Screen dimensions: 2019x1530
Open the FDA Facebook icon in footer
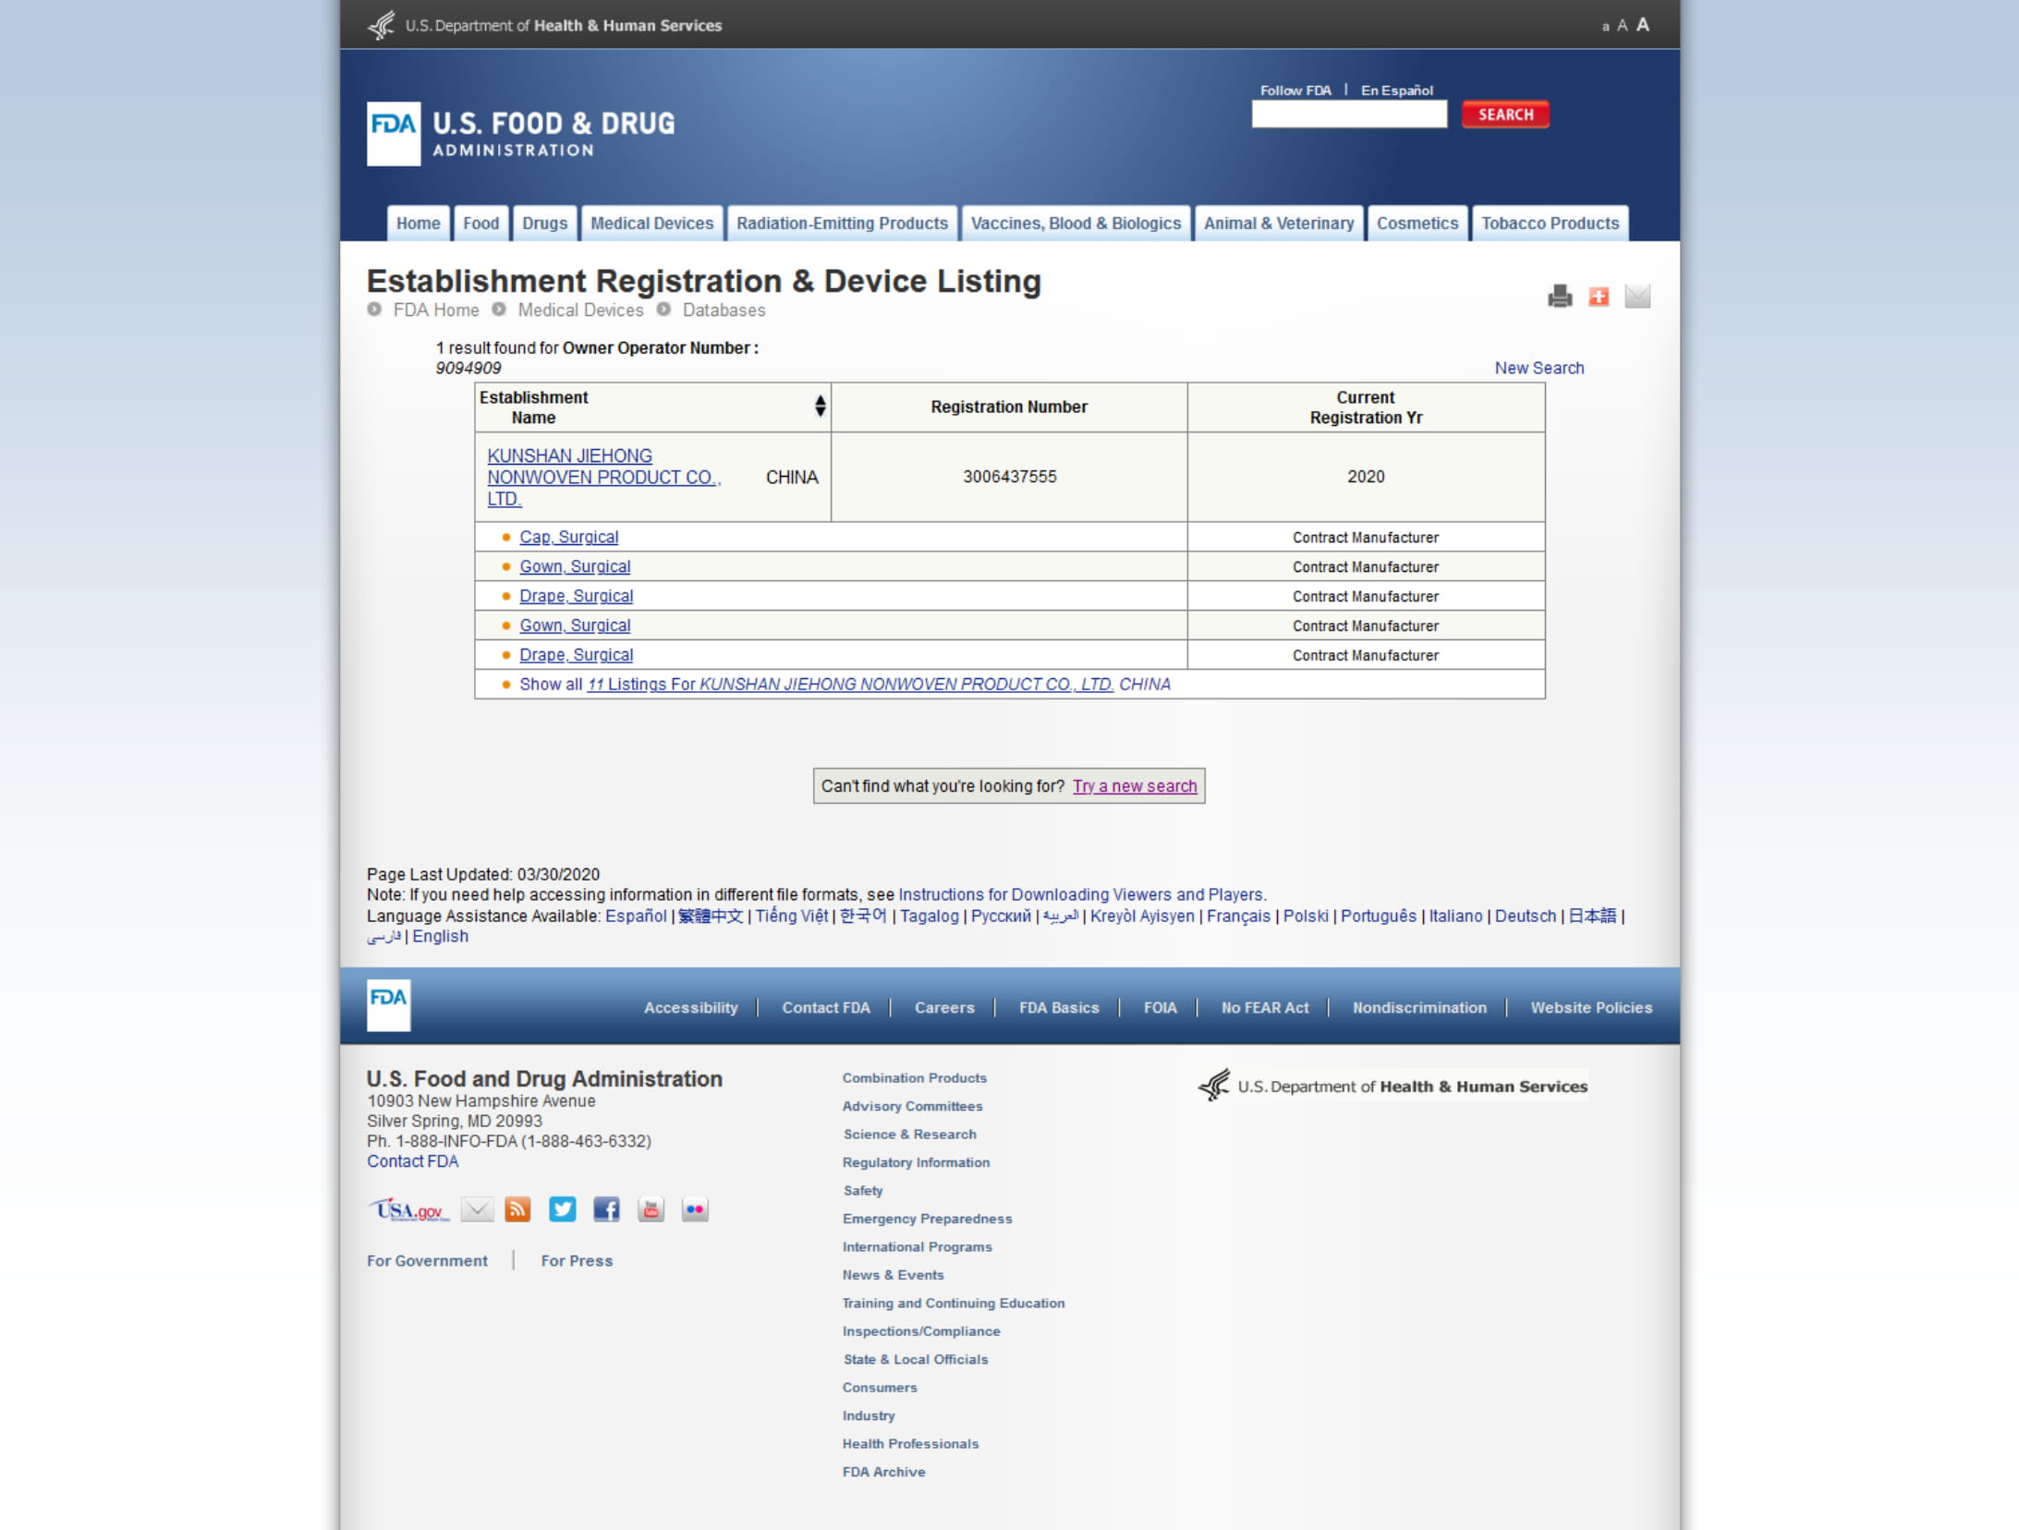point(606,1209)
